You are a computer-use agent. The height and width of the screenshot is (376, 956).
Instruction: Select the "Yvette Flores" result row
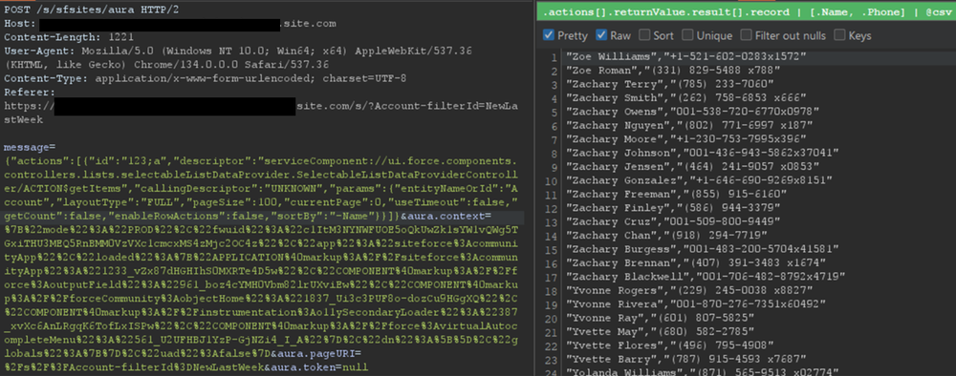pos(670,345)
